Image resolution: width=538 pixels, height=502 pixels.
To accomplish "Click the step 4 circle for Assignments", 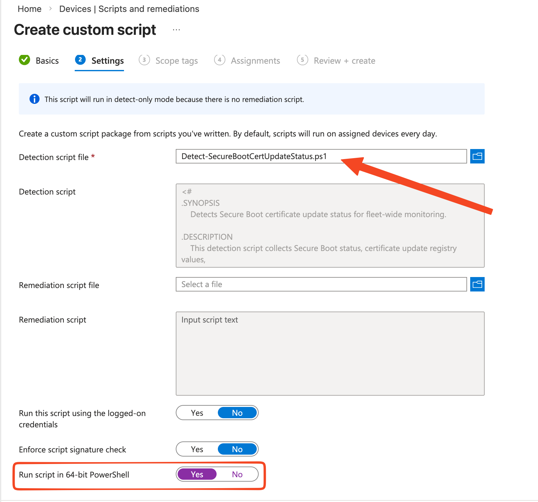I will coord(220,60).
